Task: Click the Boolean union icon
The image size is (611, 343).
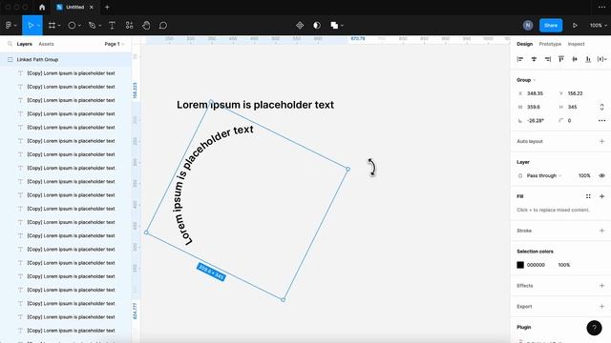Action: [334, 26]
